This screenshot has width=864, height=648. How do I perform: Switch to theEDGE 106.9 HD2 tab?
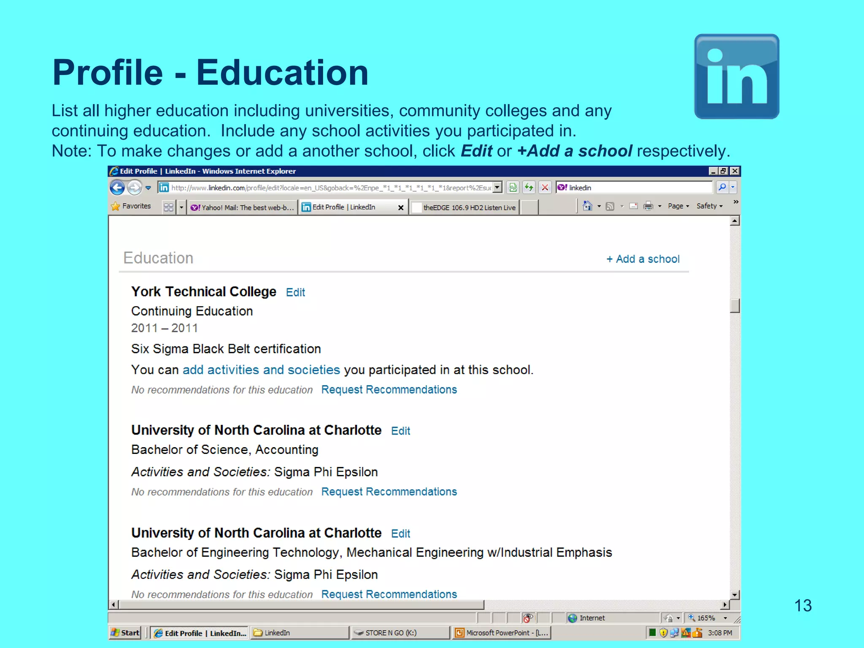[x=464, y=208]
